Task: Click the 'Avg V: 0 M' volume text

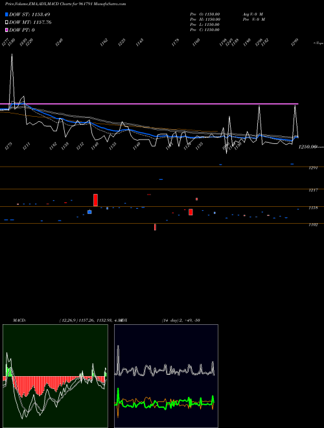Action: point(253,14)
